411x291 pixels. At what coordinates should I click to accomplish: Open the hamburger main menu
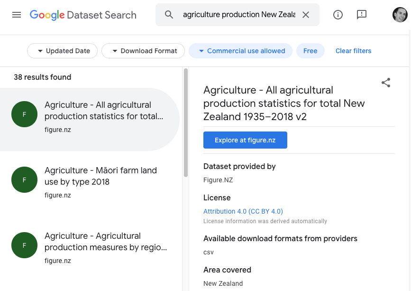click(x=17, y=15)
